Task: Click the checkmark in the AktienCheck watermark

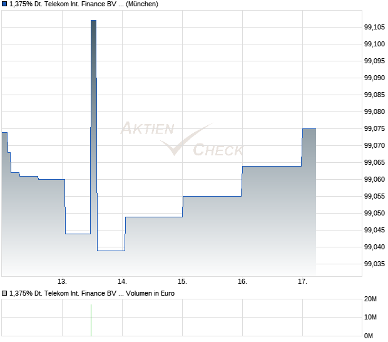Action: click(186, 140)
